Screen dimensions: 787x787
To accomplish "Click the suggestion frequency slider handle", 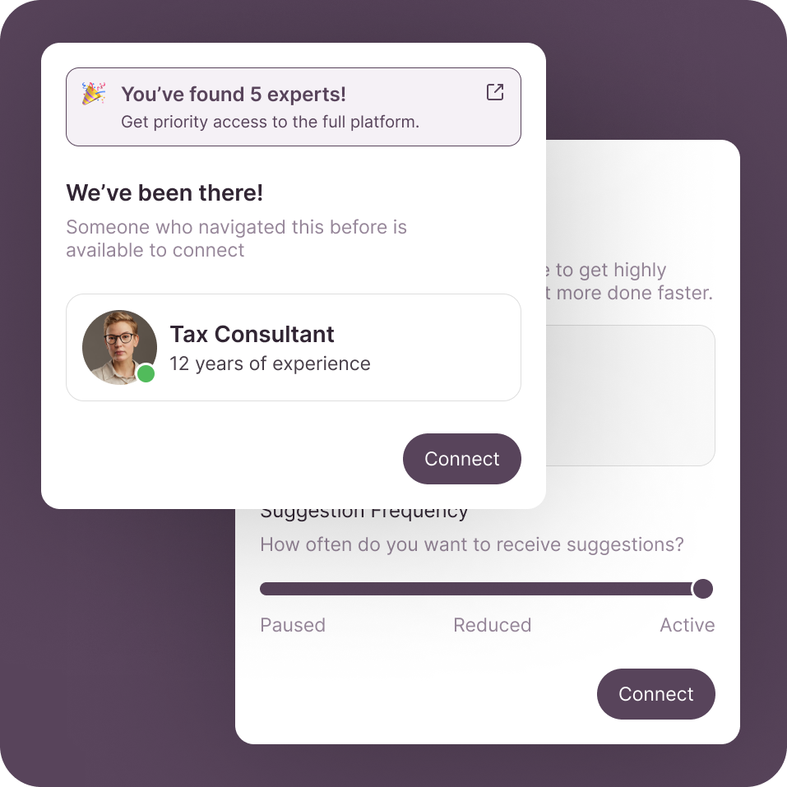I will click(x=702, y=589).
